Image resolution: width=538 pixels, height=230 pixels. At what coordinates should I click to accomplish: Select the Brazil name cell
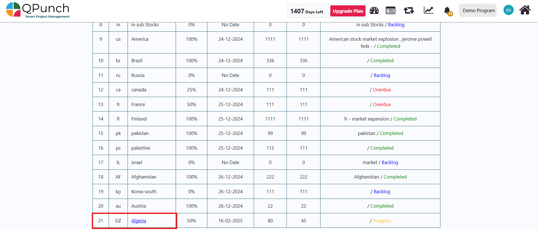coord(152,61)
